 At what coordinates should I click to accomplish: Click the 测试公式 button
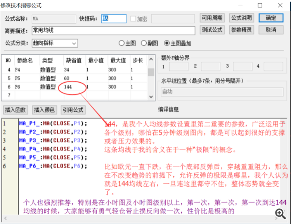tap(212, 30)
